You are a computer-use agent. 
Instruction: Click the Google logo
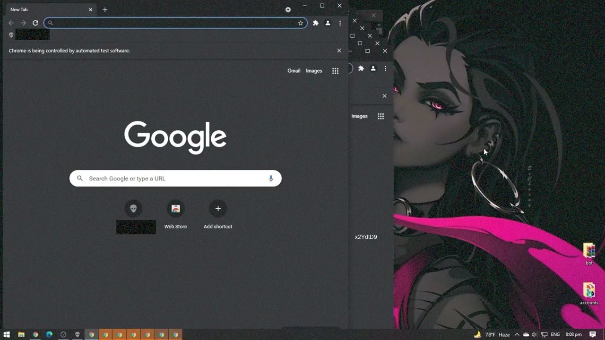pos(175,137)
